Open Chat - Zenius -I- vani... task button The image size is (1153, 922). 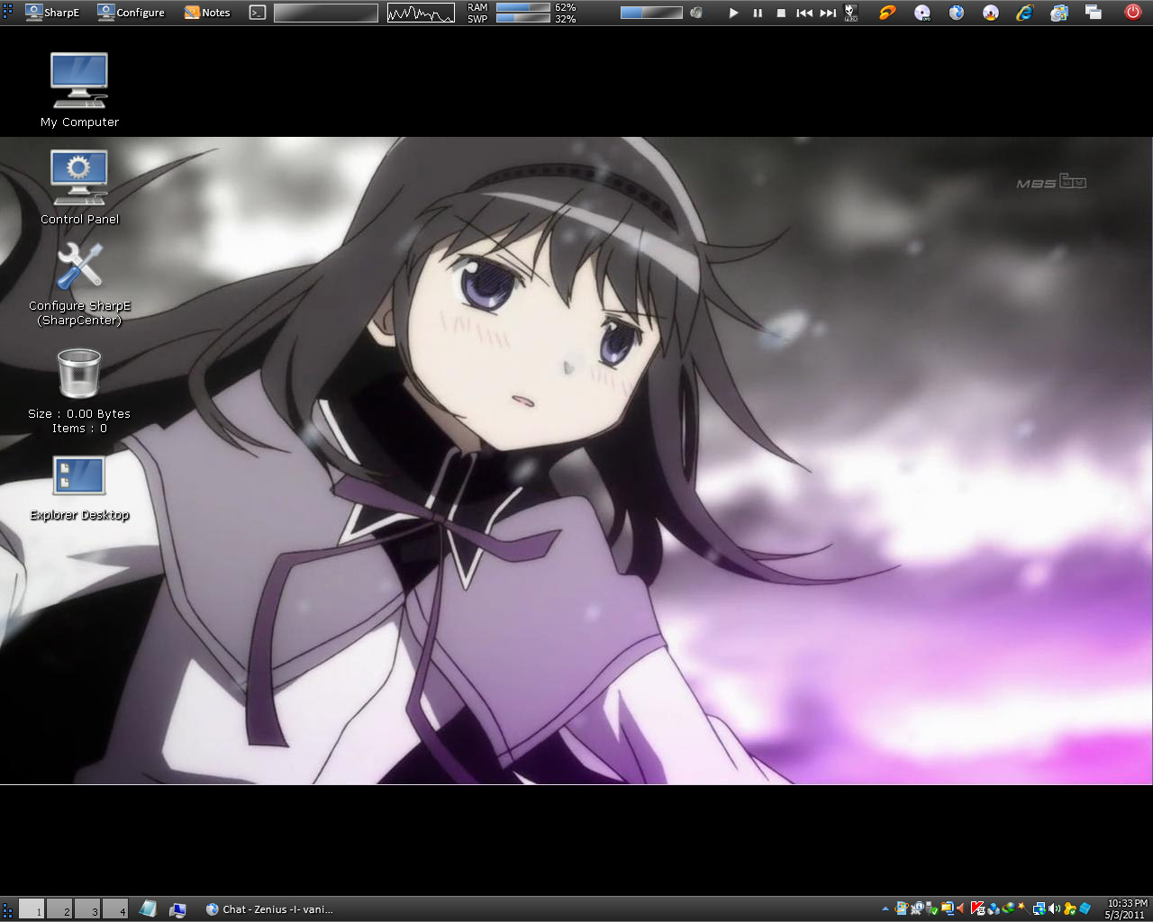tap(269, 909)
